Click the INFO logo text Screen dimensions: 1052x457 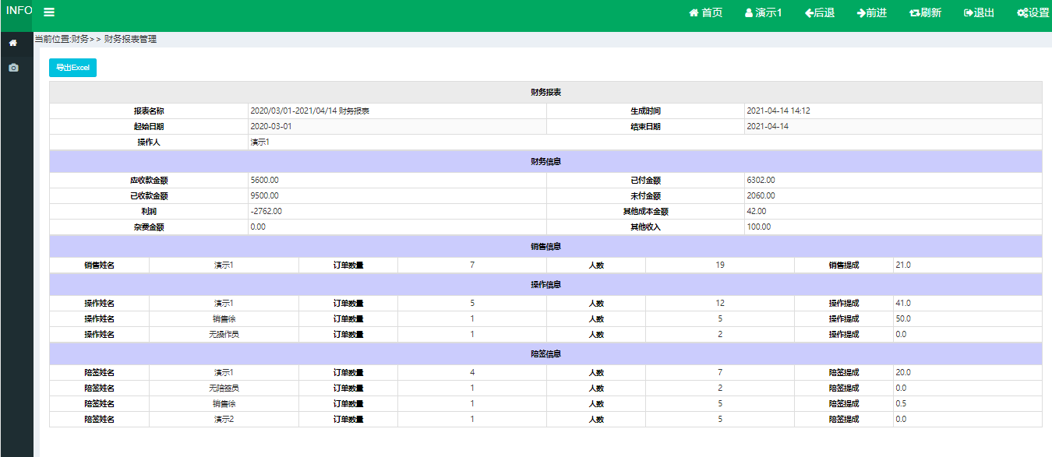click(19, 10)
